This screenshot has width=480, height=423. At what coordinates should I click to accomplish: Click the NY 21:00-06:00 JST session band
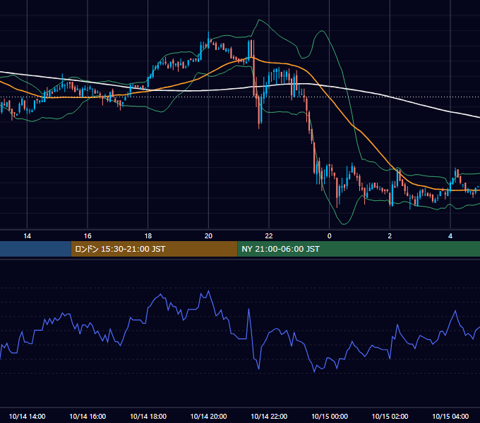359,249
